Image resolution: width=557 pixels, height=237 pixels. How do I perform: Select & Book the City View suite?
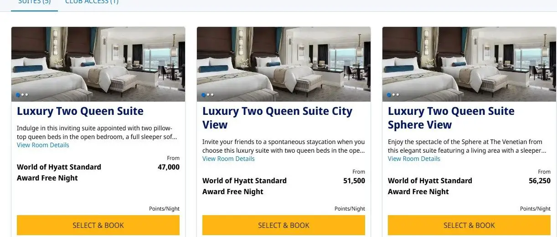point(284,225)
